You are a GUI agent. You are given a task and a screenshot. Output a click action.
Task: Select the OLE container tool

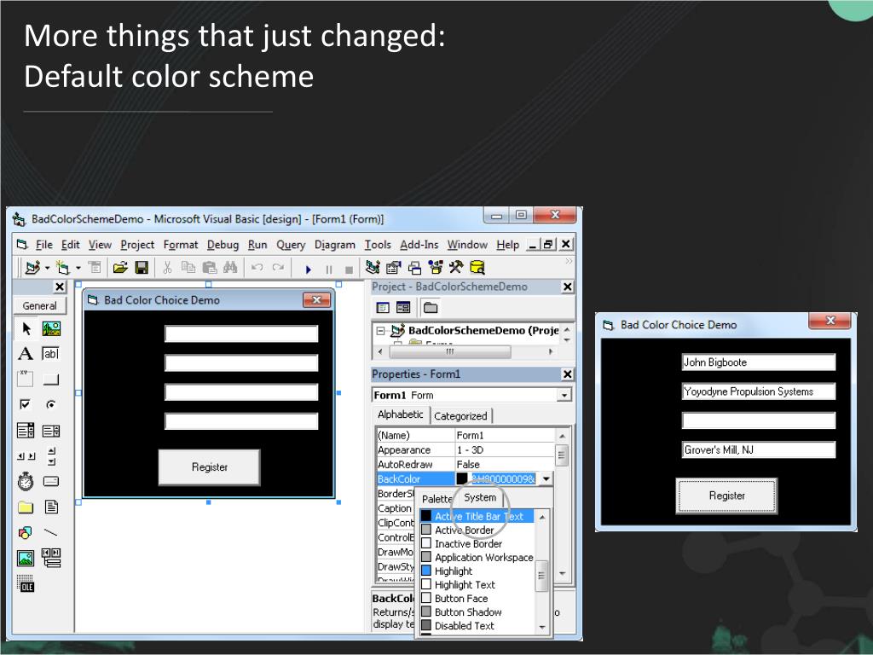point(26,583)
